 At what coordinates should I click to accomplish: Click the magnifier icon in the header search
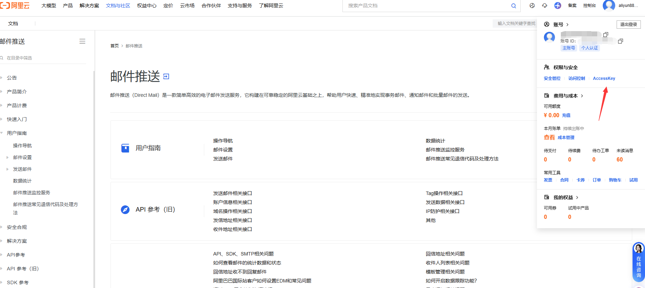(513, 6)
